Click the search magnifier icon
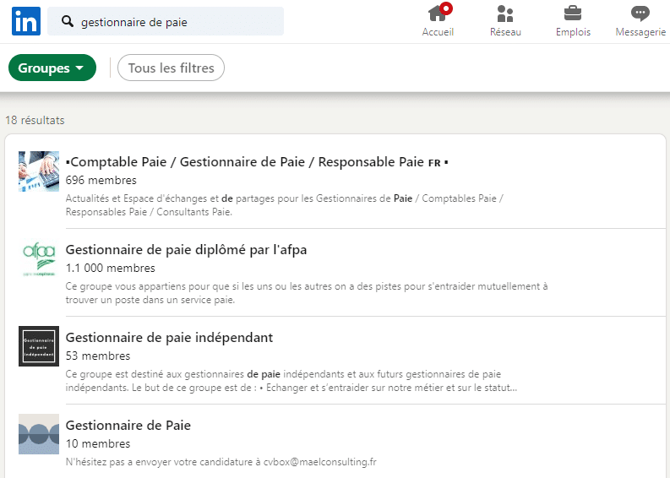 tap(68, 22)
